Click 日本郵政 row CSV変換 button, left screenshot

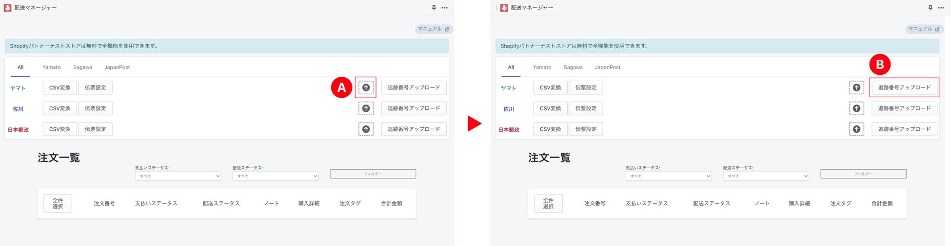click(60, 129)
